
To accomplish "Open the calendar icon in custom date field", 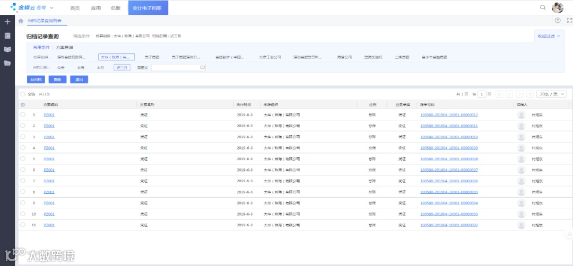I will [x=203, y=67].
